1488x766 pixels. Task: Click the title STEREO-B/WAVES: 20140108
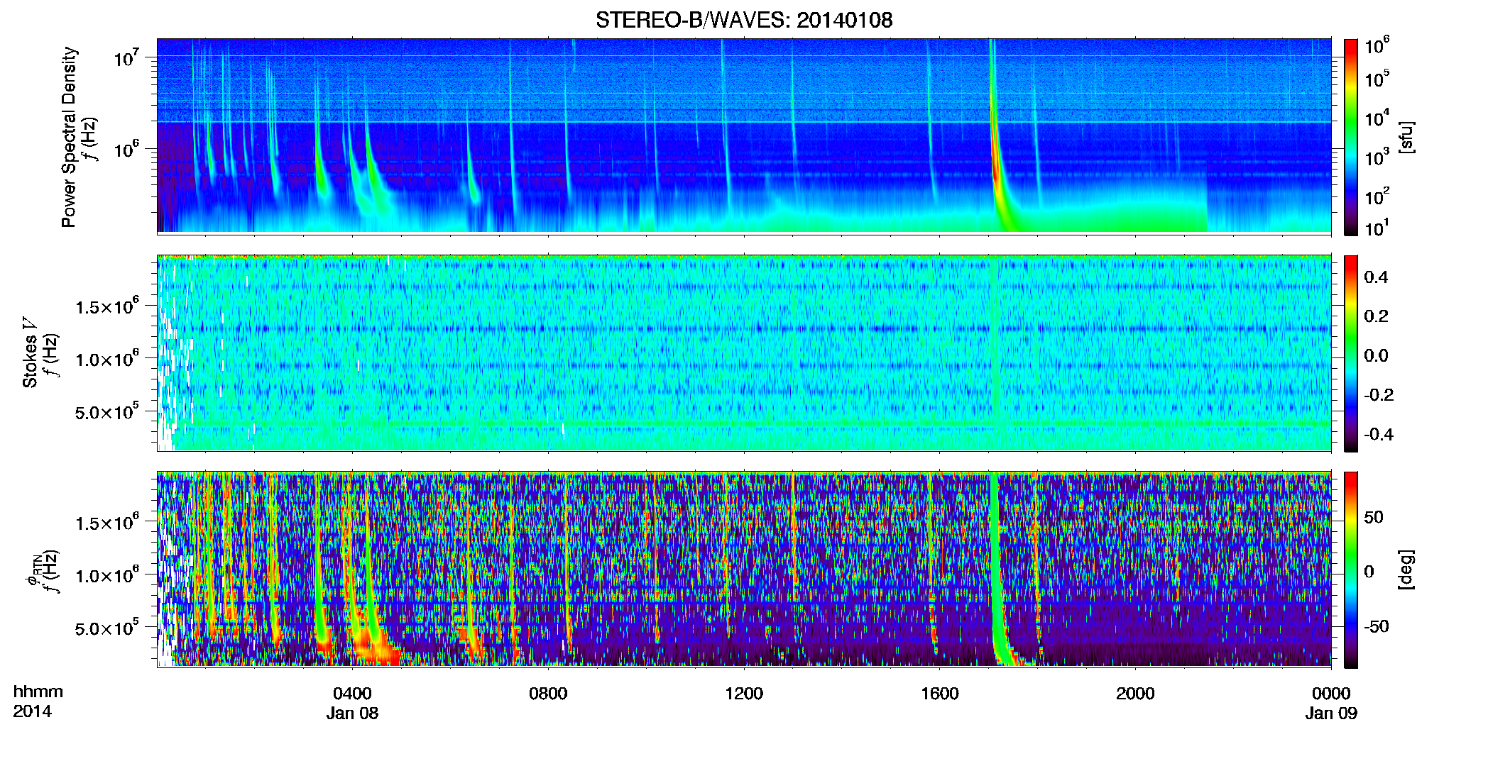tap(744, 20)
